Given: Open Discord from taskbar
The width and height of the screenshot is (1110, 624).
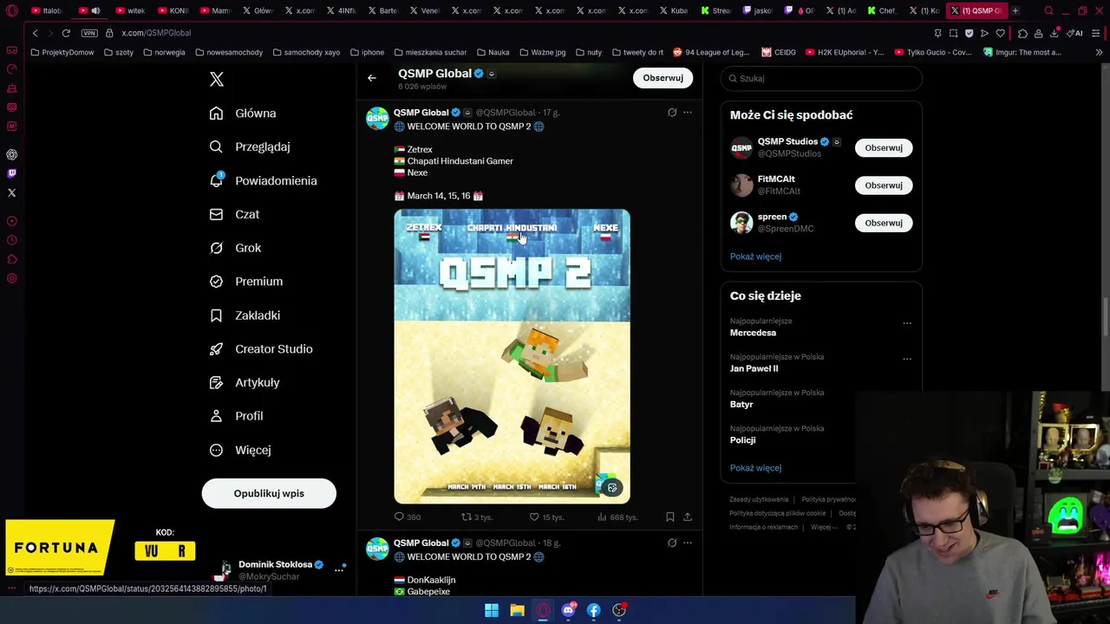Looking at the screenshot, I should [568, 610].
